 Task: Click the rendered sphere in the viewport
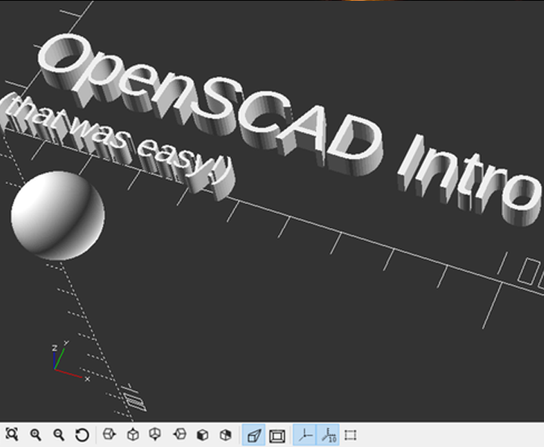click(57, 215)
